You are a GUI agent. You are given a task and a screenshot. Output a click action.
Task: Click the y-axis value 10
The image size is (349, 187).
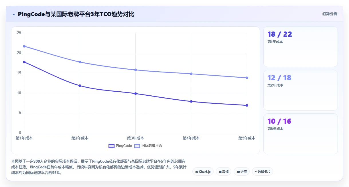19,93
